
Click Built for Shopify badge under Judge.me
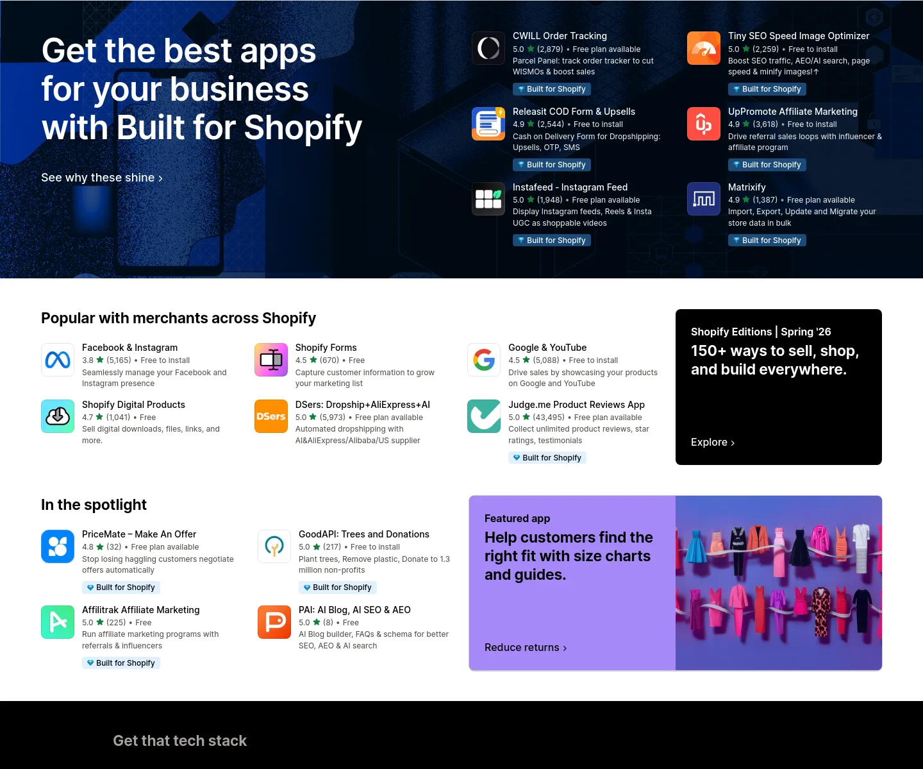[547, 458]
